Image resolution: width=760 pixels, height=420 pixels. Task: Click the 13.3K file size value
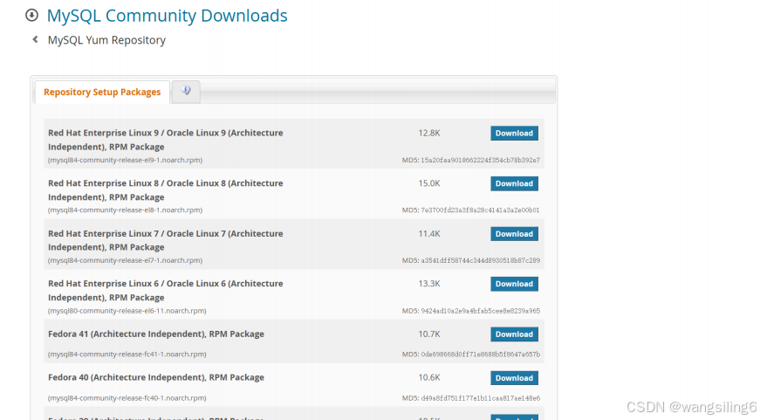point(429,284)
